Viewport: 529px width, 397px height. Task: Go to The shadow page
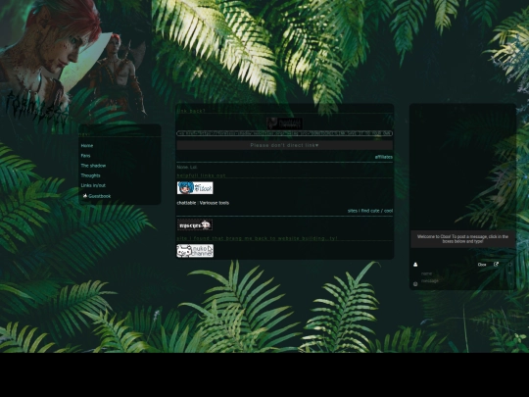point(93,166)
